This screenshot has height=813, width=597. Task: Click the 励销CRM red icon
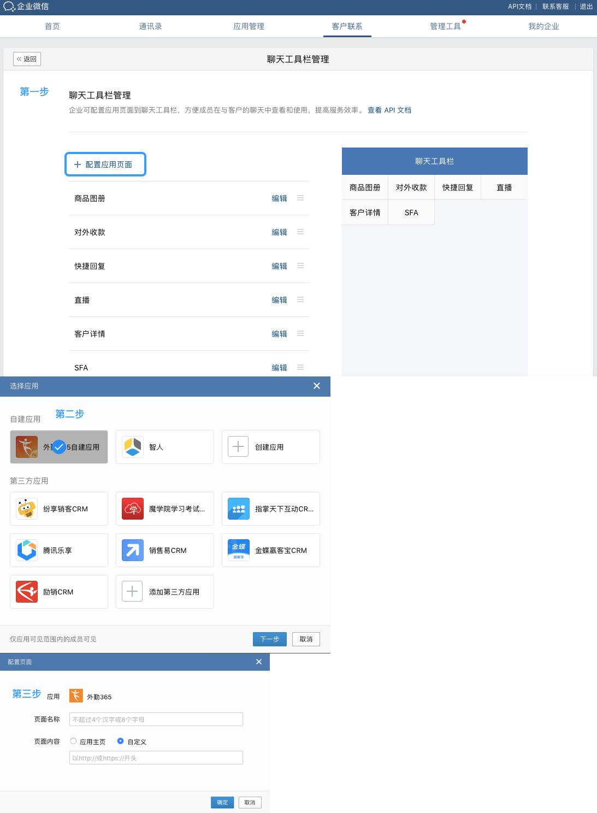(26, 592)
